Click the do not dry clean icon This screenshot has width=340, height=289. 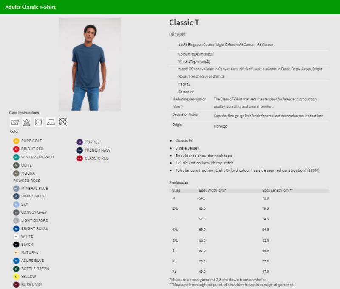coord(63,122)
